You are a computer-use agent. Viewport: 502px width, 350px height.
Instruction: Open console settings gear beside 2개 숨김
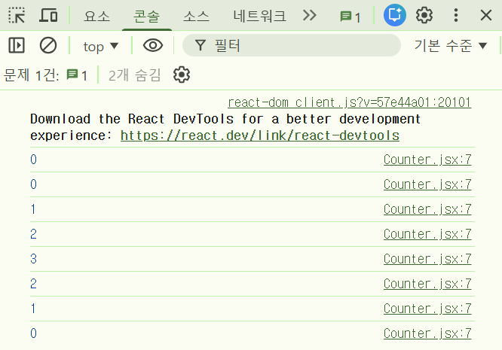click(181, 75)
